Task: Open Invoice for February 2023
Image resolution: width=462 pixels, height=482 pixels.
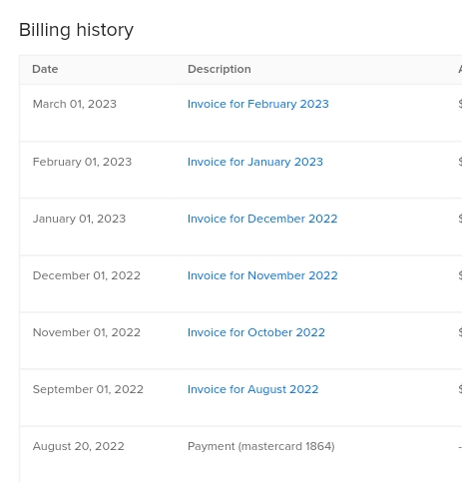Action: tap(258, 104)
